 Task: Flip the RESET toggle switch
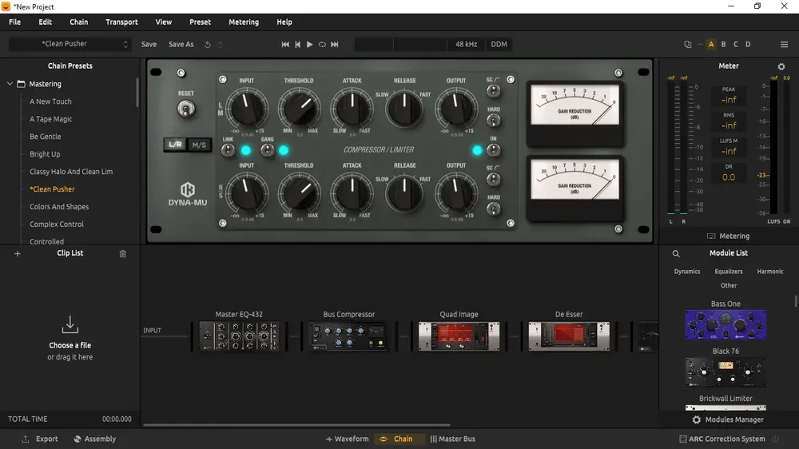186,109
